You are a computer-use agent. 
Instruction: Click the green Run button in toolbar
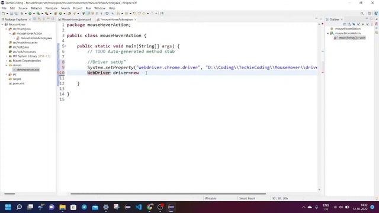pyautogui.click(x=30, y=14)
